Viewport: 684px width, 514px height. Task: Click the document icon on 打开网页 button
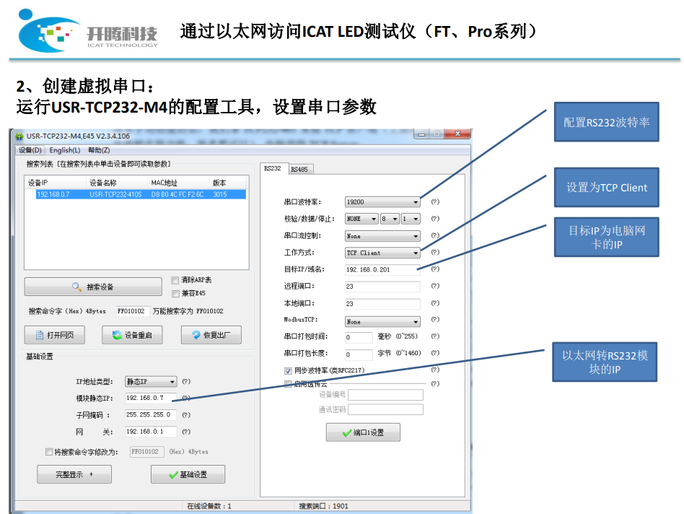coord(40,334)
